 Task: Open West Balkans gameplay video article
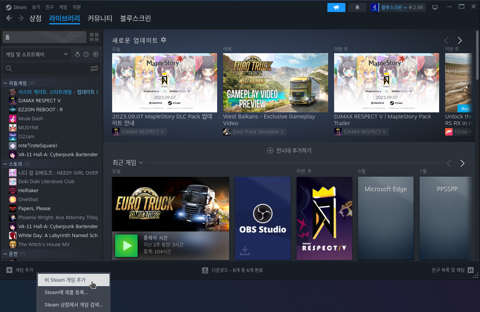coord(276,83)
